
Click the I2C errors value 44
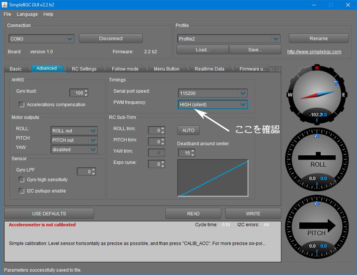tap(266, 225)
